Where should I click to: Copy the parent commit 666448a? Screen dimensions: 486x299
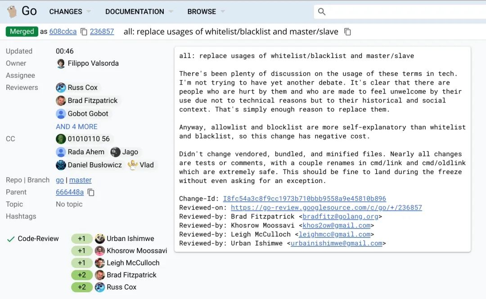pyautogui.click(x=91, y=192)
